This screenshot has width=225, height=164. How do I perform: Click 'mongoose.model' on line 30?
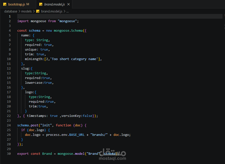tap(71, 154)
